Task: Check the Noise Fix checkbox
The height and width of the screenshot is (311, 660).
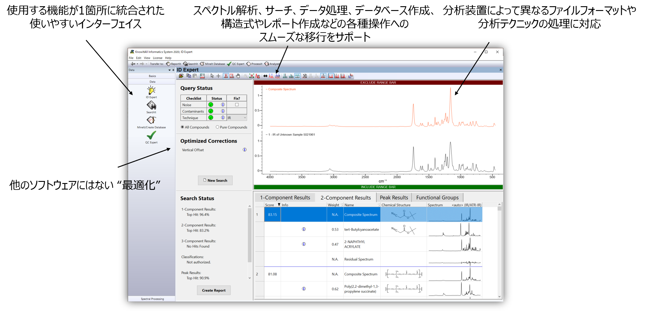Action: (237, 105)
